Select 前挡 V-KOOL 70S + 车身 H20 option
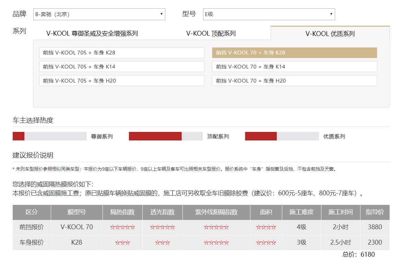The width and height of the screenshot is (403, 259). [x=121, y=81]
